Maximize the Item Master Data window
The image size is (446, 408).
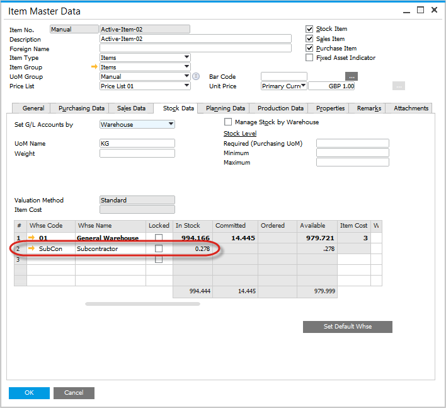420,10
